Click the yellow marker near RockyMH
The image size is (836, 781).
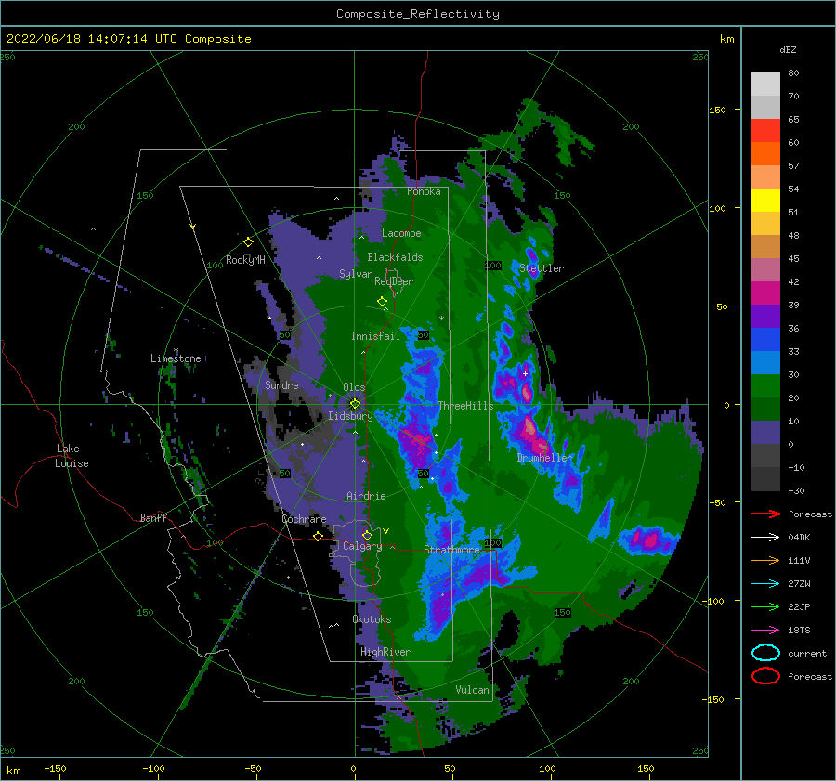tap(248, 242)
